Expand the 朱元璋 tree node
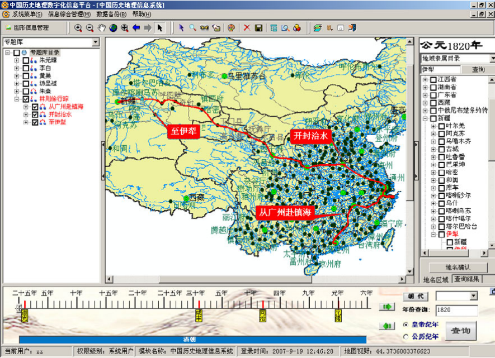 click(x=17, y=60)
